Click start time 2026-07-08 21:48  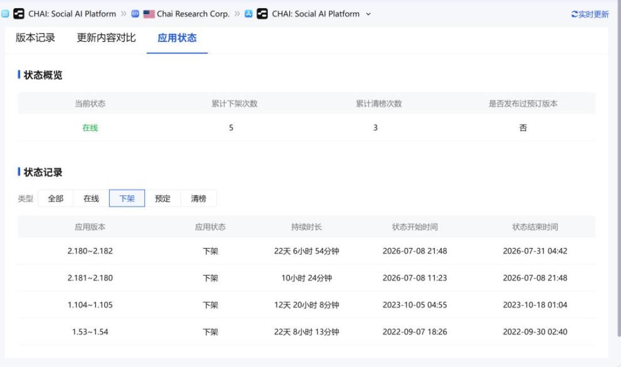point(415,251)
